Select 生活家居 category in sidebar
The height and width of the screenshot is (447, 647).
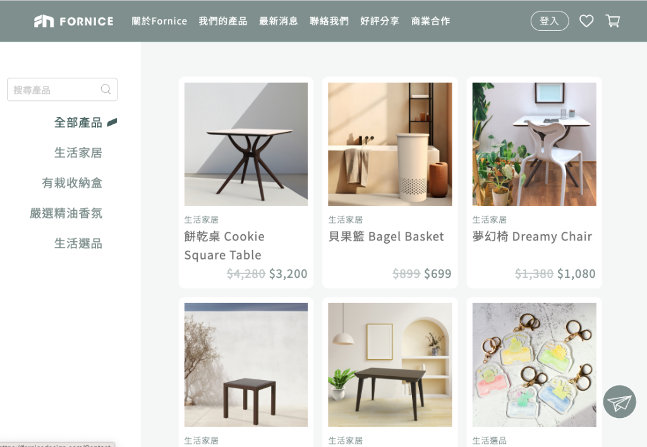(78, 153)
